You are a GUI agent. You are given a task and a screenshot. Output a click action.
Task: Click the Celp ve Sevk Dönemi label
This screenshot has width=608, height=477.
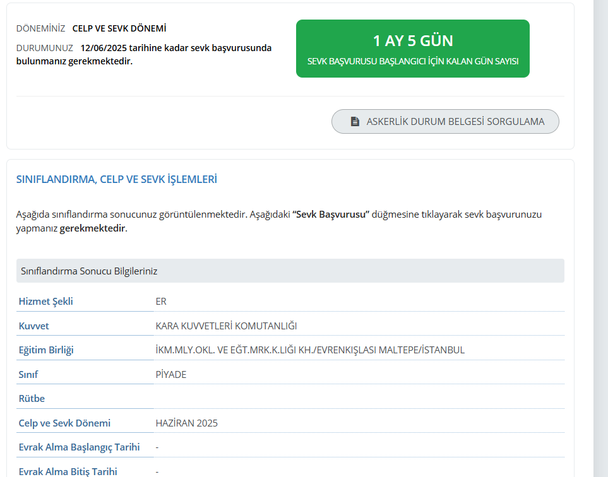pos(64,423)
